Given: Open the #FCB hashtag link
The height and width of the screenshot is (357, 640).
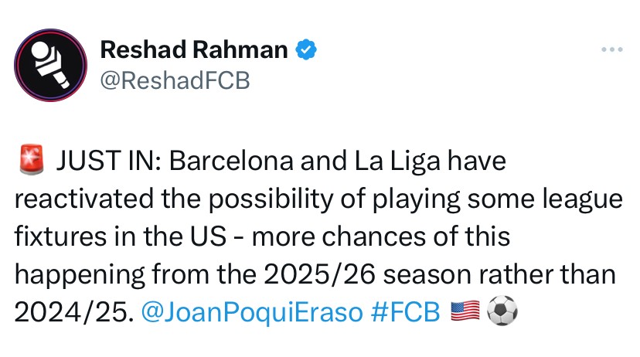Looking at the screenshot, I should (406, 312).
